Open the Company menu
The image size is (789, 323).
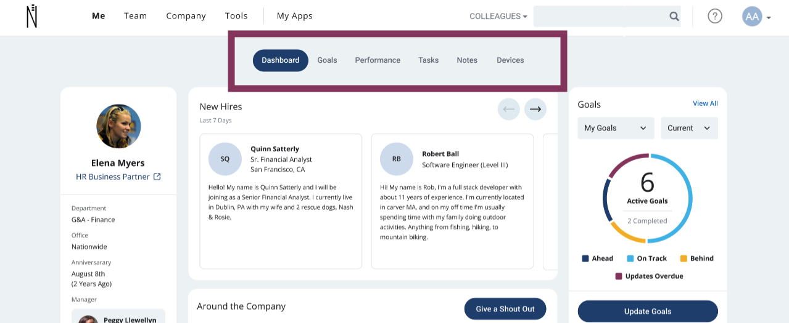click(x=186, y=16)
